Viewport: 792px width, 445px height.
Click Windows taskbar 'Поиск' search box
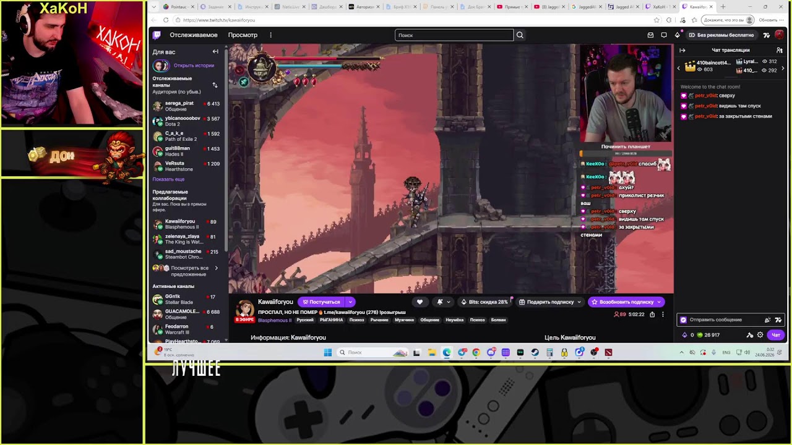click(x=373, y=352)
